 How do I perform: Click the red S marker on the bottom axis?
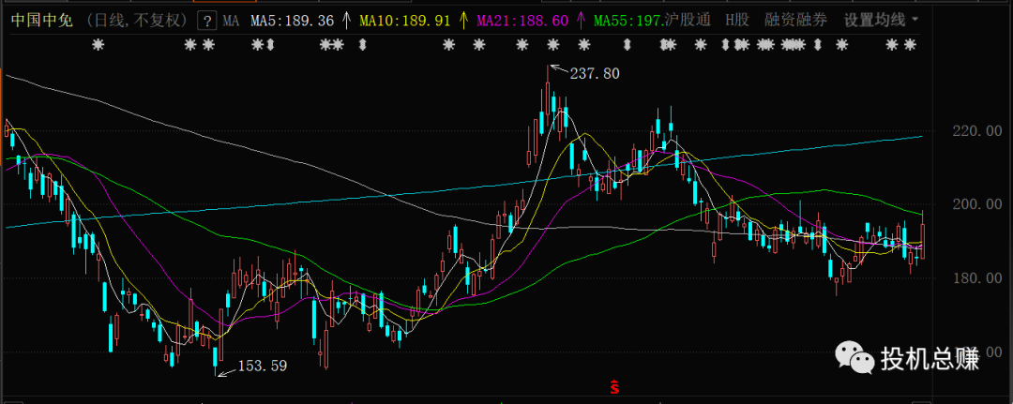(614, 386)
